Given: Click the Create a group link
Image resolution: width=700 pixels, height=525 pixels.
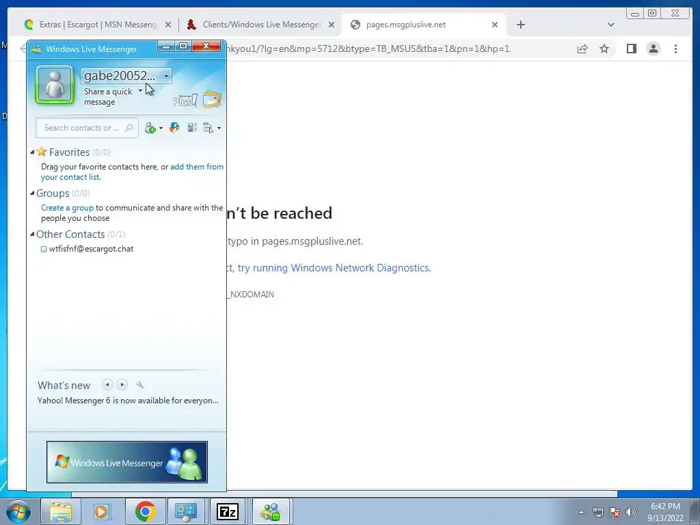Looking at the screenshot, I should 68,208.
